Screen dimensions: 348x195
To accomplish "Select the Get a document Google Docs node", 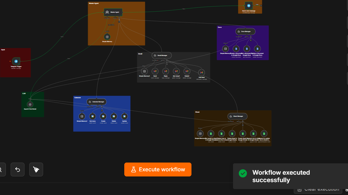I will (x=247, y=49).
